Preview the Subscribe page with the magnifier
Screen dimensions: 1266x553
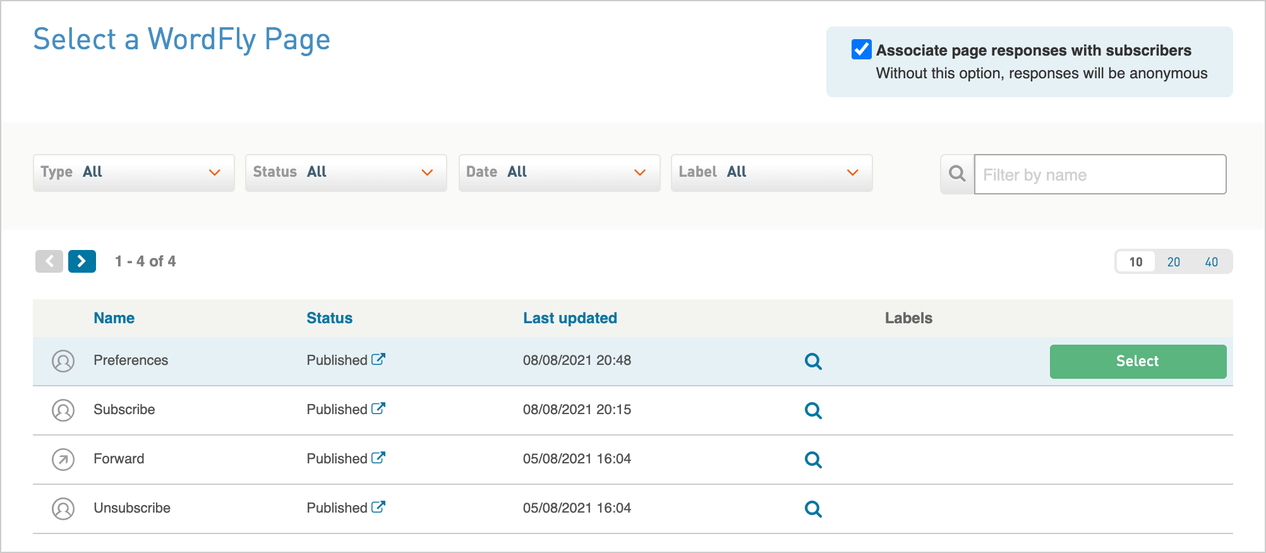click(813, 410)
